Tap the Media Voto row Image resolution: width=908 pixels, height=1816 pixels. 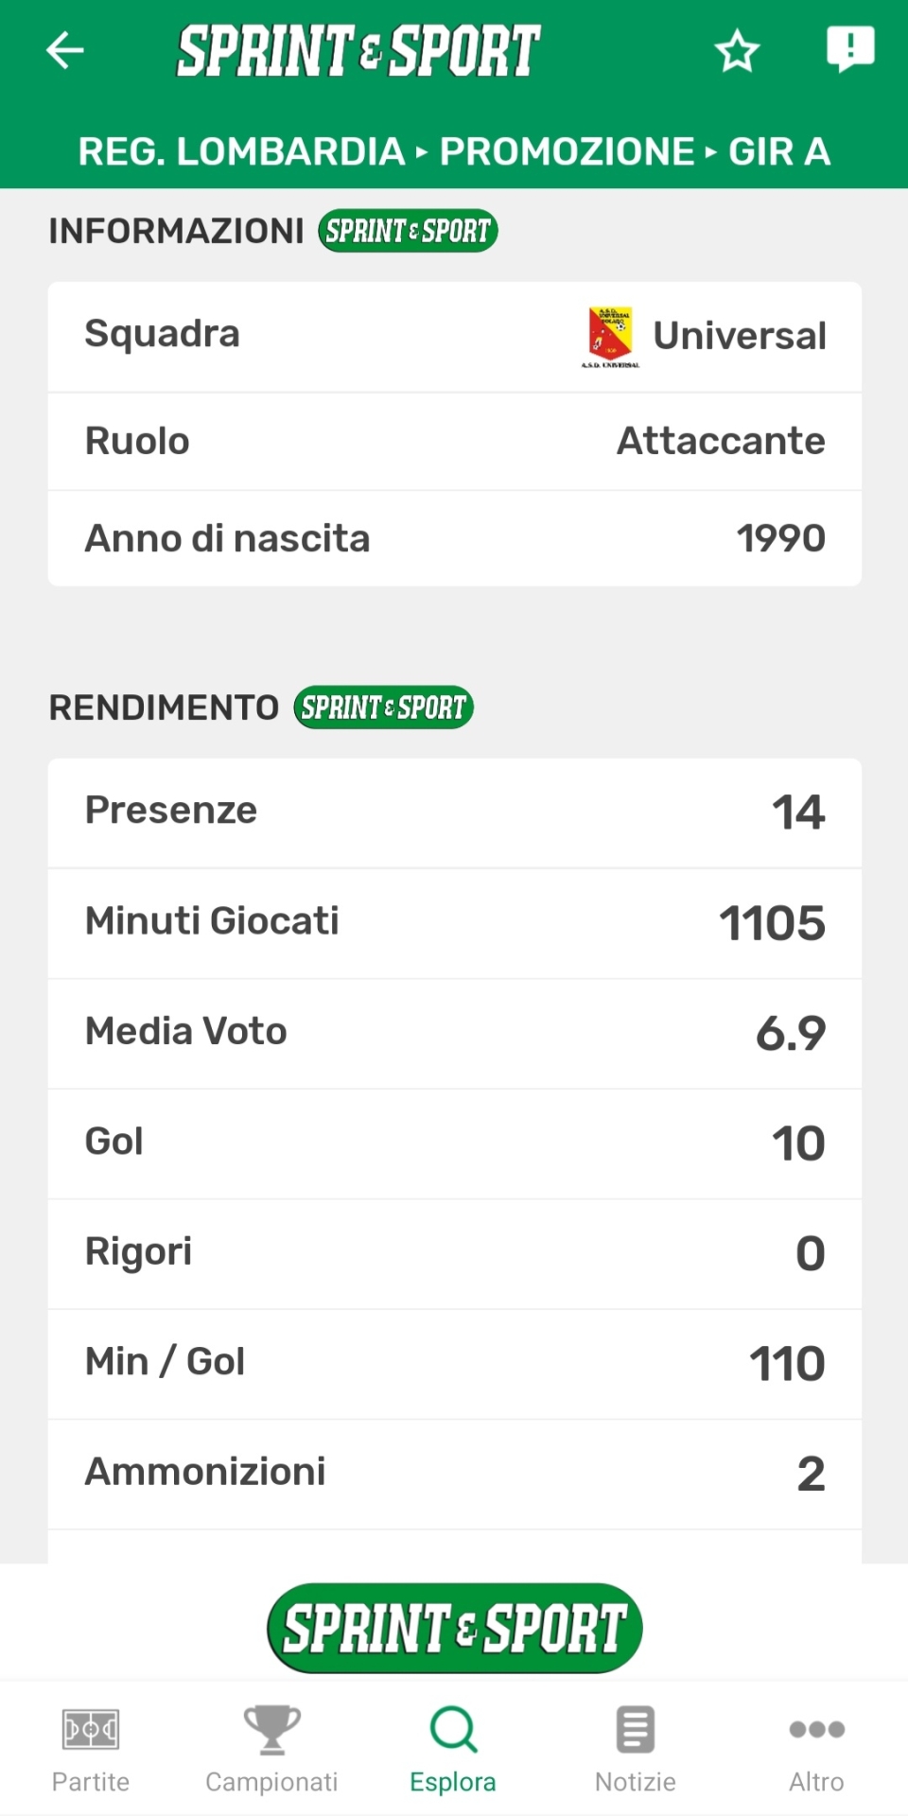coord(454,1032)
